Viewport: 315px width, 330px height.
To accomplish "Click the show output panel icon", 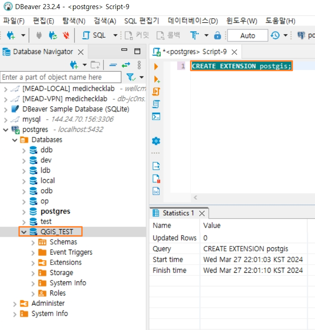I will (x=156, y=166).
